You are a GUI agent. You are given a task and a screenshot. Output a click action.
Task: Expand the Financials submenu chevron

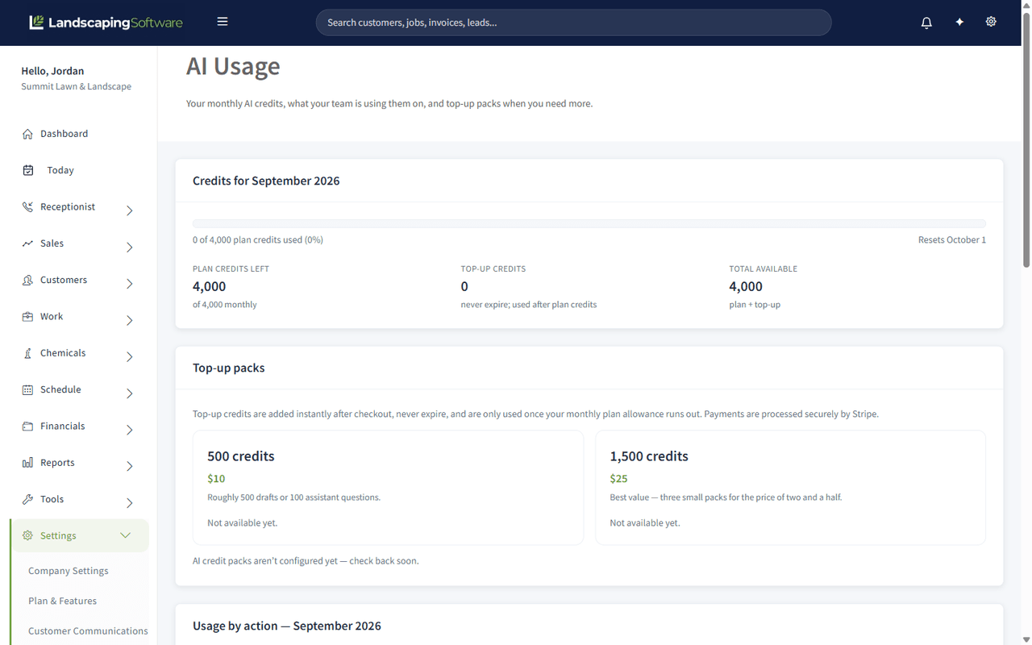[x=130, y=430]
